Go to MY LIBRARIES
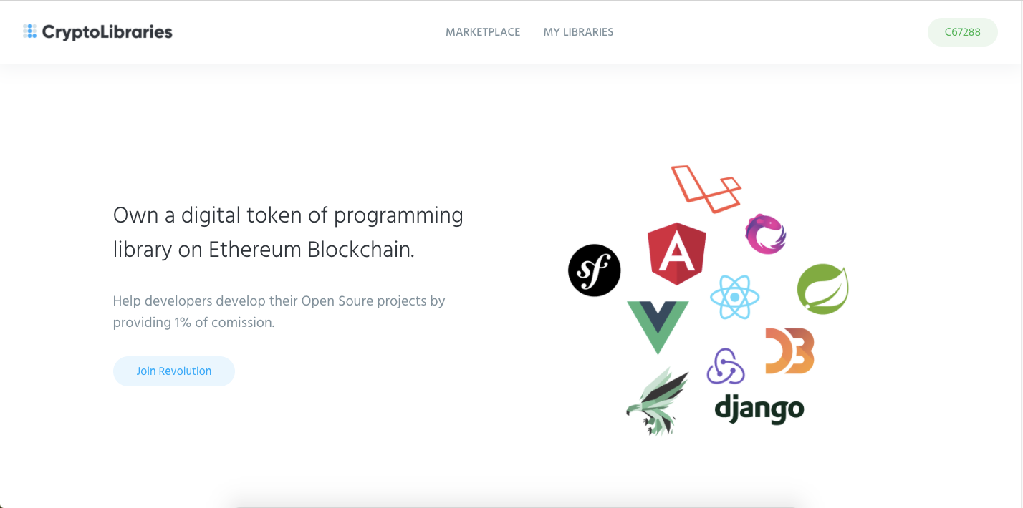The width and height of the screenshot is (1023, 508). pyautogui.click(x=578, y=31)
